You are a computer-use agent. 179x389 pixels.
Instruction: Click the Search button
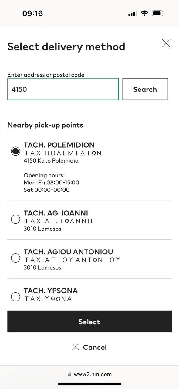click(x=145, y=89)
